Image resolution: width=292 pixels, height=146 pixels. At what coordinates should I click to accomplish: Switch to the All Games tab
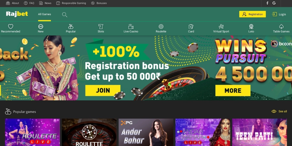(44, 14)
